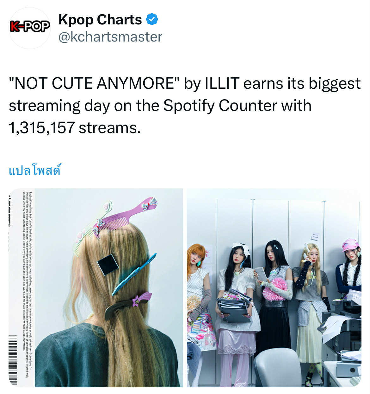
Task: Click the office chair in group photo
Action: click(x=277, y=368)
